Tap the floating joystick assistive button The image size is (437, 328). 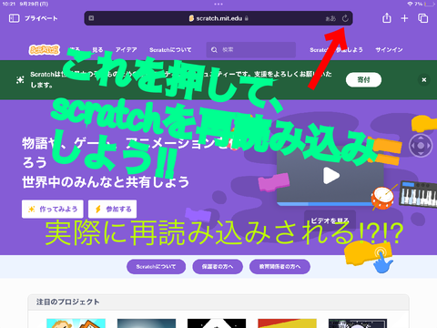pos(421,146)
